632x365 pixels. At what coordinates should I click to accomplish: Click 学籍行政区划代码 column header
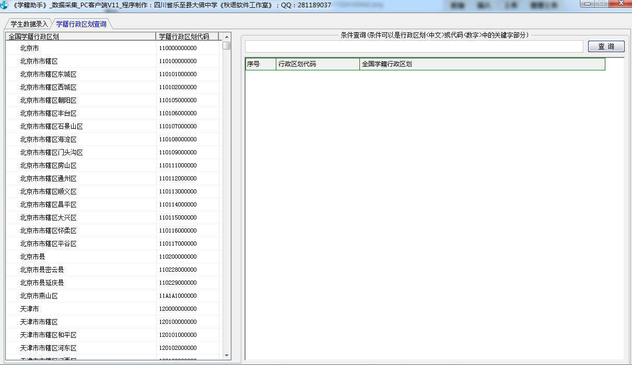coord(188,36)
